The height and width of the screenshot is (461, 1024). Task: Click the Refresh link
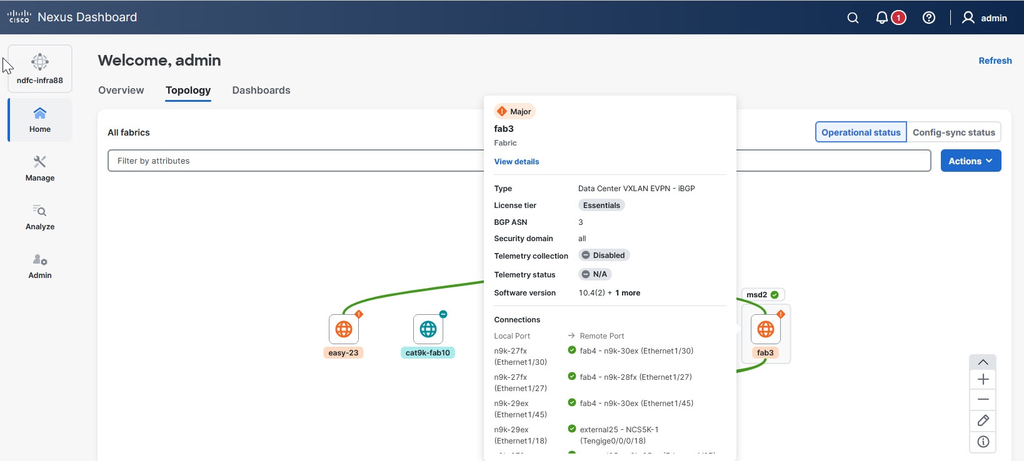click(x=995, y=61)
